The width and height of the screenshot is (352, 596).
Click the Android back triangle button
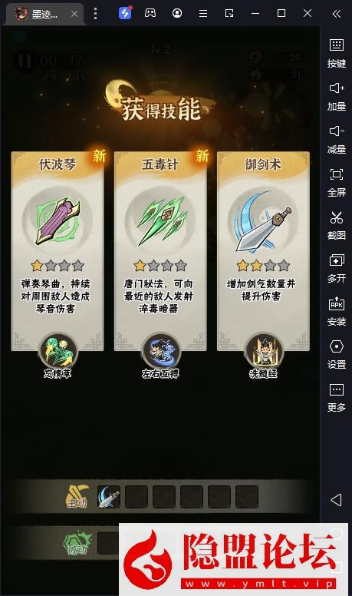(x=336, y=499)
